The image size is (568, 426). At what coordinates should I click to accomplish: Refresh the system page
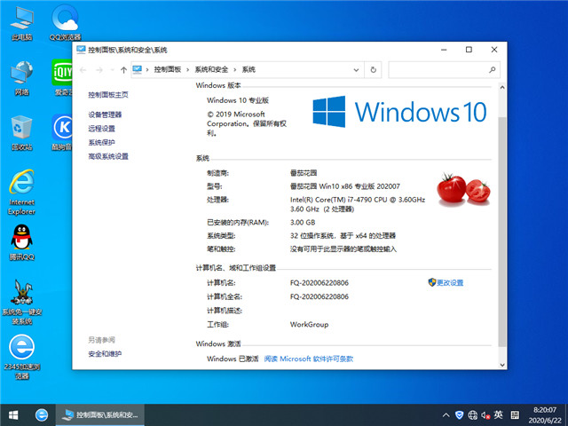[x=373, y=70]
